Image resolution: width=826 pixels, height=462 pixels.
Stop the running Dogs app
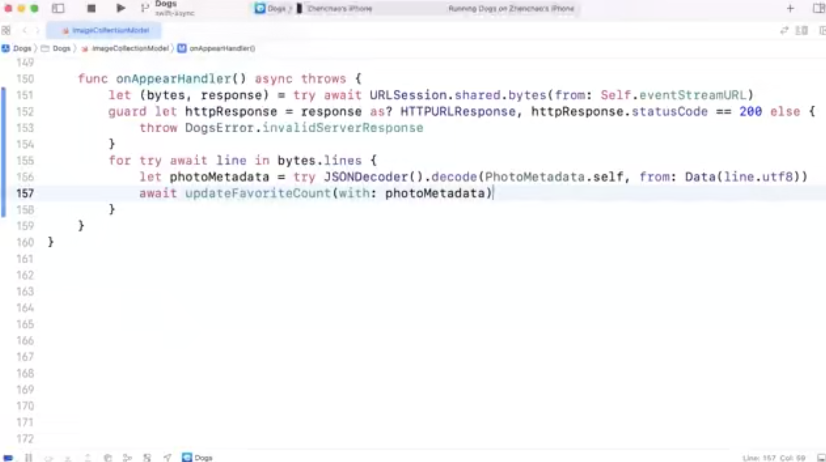coord(91,8)
